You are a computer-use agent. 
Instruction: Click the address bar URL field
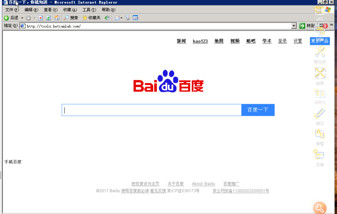[x=159, y=26]
